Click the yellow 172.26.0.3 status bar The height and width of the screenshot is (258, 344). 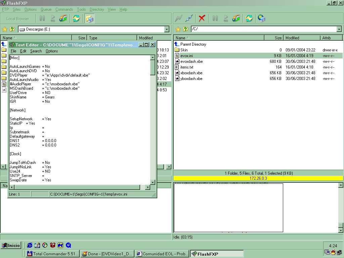(258, 178)
